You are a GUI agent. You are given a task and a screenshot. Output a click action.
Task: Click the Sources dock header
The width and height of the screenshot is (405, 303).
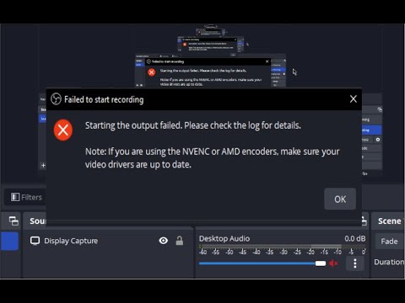[38, 221]
